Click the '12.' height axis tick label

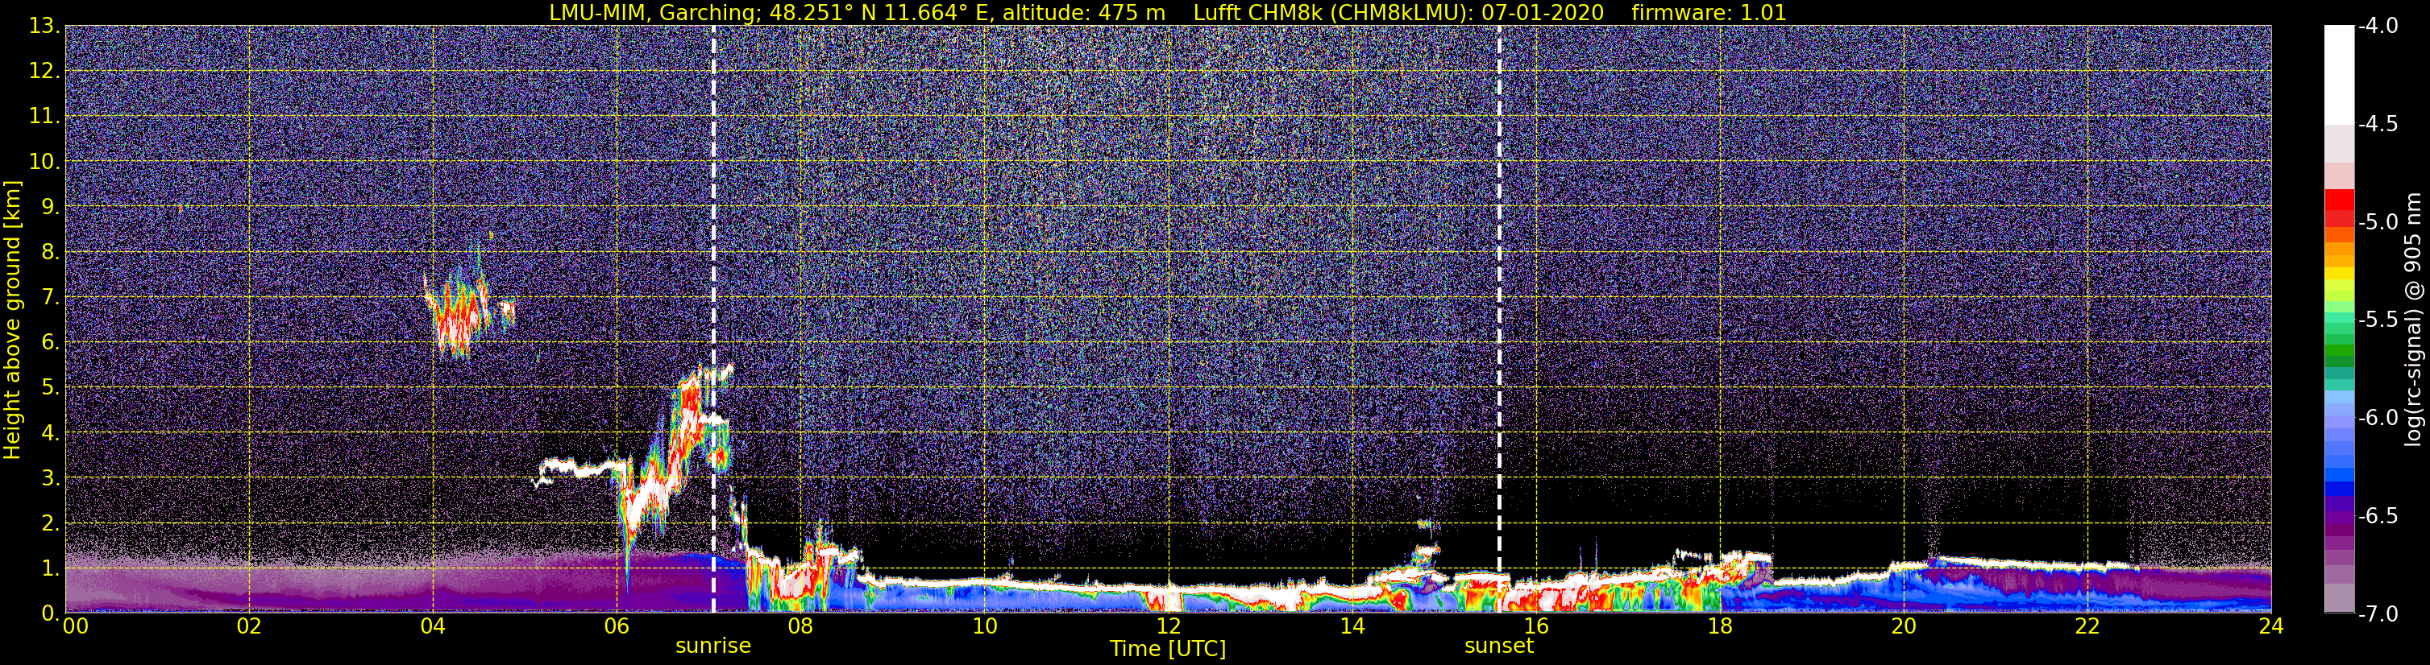(45, 72)
